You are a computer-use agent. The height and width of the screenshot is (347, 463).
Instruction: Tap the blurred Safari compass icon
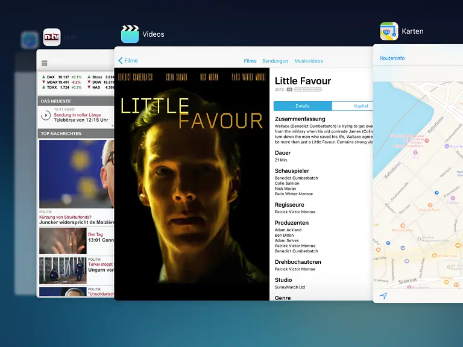(30, 40)
